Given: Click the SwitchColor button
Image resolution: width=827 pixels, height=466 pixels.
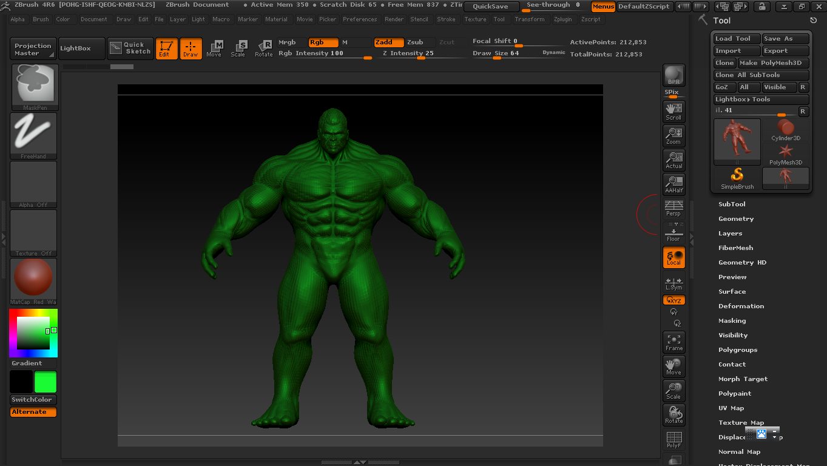Looking at the screenshot, I should pyautogui.click(x=33, y=400).
